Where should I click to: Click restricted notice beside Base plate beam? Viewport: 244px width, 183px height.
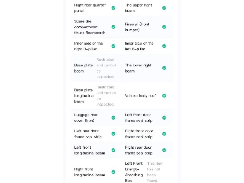[x=106, y=68]
